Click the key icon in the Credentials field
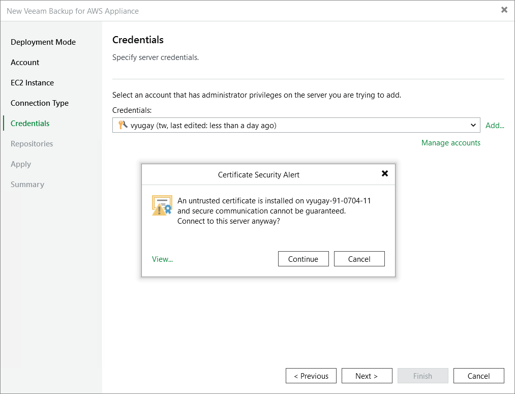Screen dimensions: 515x394 coord(122,125)
